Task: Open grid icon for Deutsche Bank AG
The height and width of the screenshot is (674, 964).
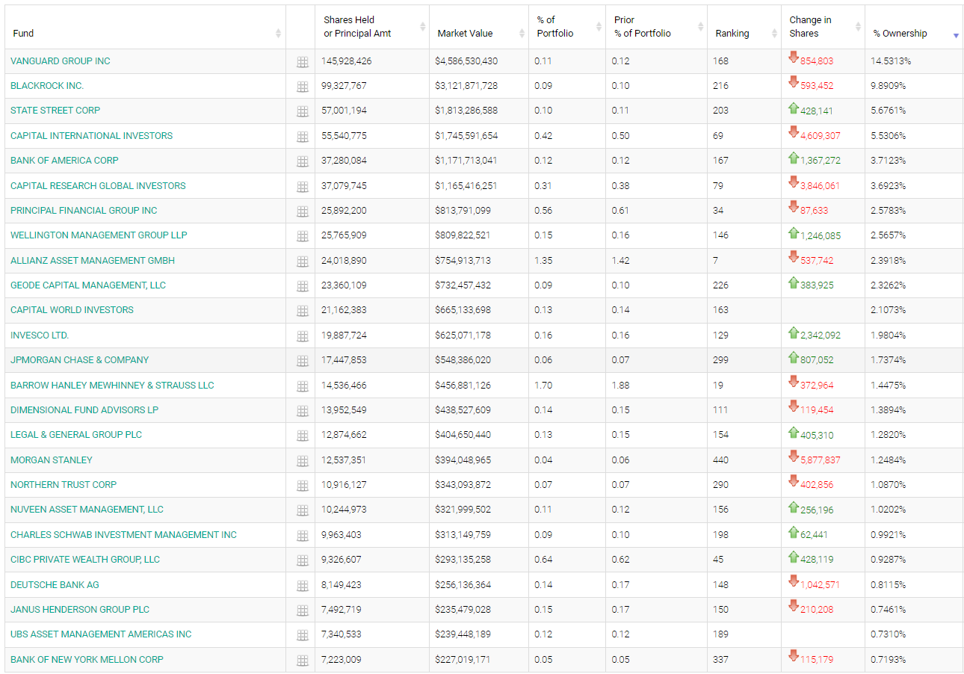Action: point(302,587)
